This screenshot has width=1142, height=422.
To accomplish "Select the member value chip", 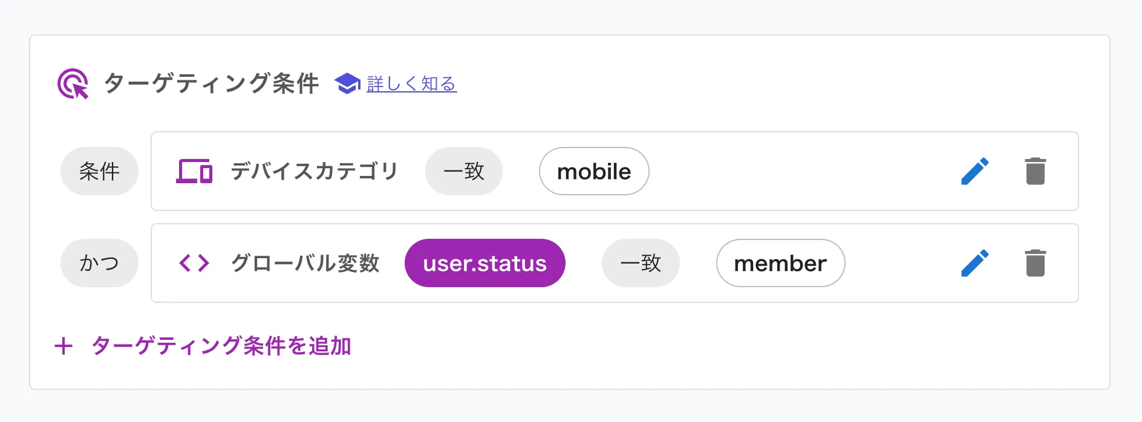I will click(x=780, y=263).
